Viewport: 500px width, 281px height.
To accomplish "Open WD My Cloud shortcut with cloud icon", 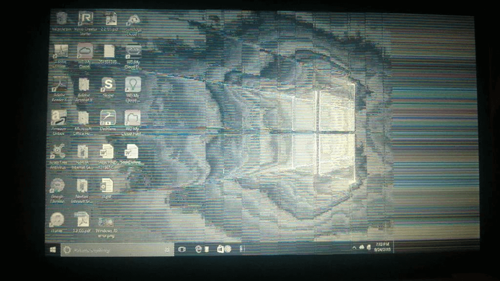I will 84,56.
